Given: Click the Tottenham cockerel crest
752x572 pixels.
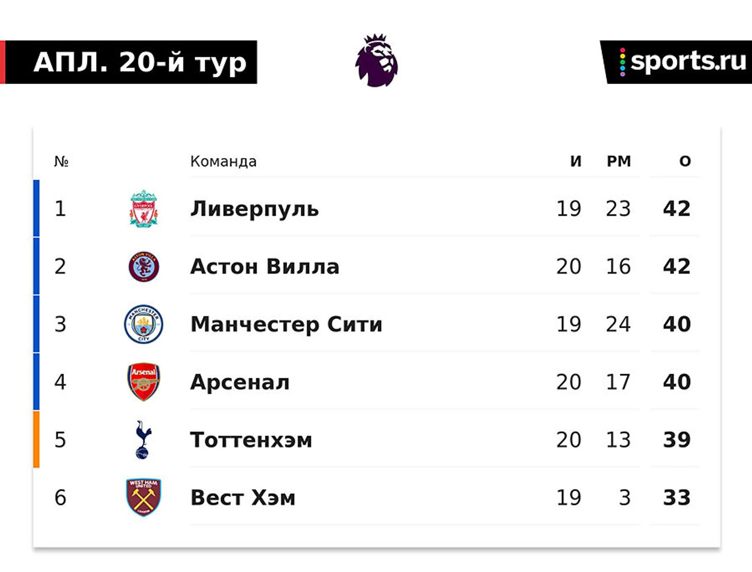Looking at the screenshot, I should (143, 440).
